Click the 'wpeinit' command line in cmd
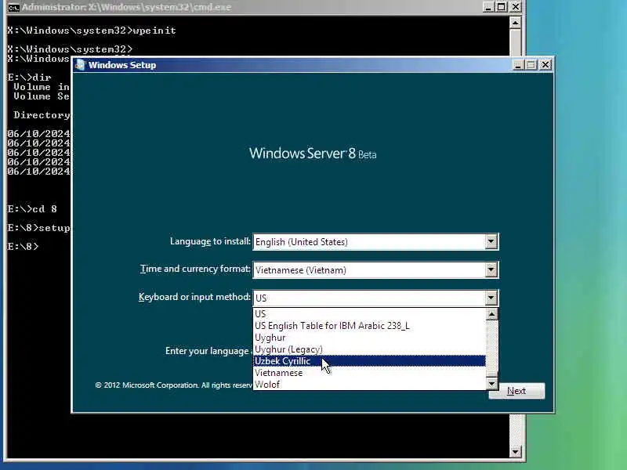The image size is (627, 470). [x=92, y=31]
